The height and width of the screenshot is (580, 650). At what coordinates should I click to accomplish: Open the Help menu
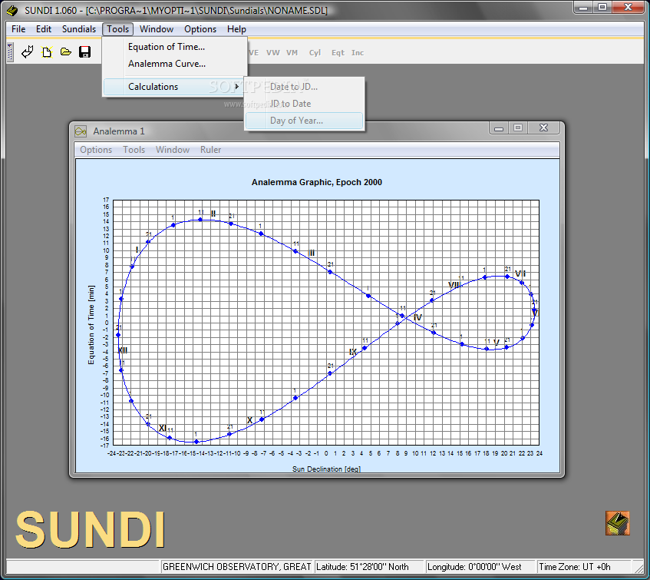pos(236,29)
